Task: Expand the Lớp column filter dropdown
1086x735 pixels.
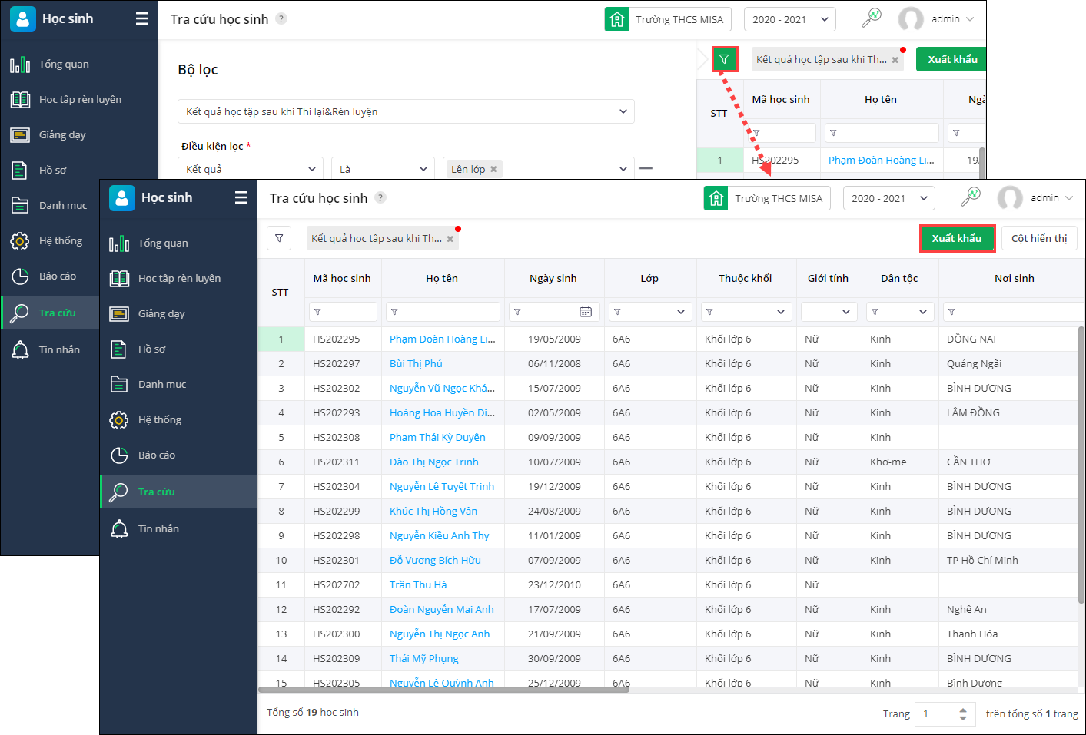Action: (x=680, y=312)
